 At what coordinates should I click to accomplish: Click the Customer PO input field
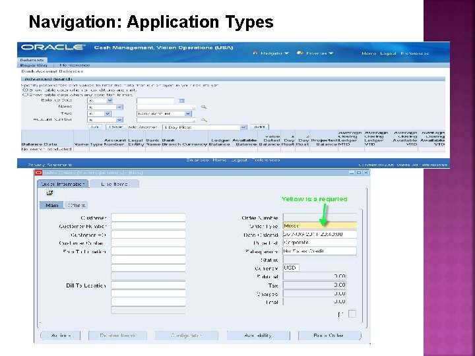148,235
